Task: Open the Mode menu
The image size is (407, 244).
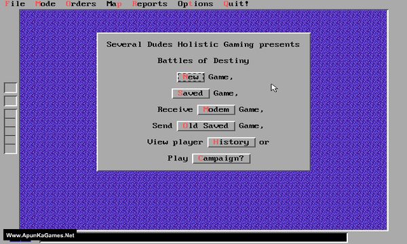Action: [x=45, y=4]
